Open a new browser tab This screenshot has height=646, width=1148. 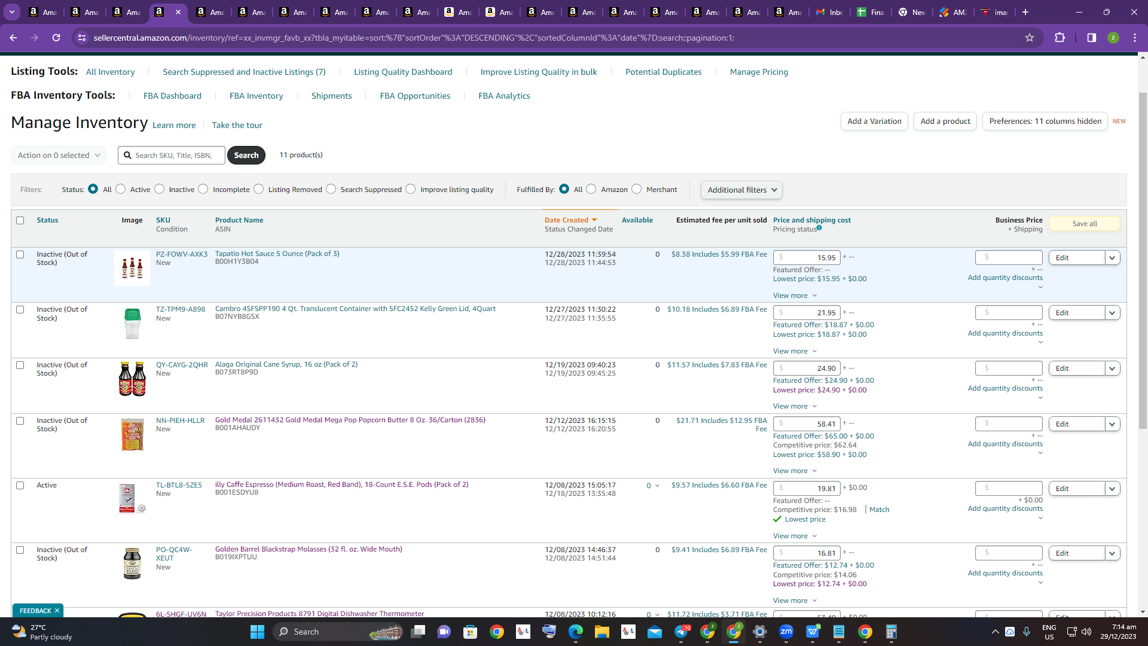[1025, 12]
